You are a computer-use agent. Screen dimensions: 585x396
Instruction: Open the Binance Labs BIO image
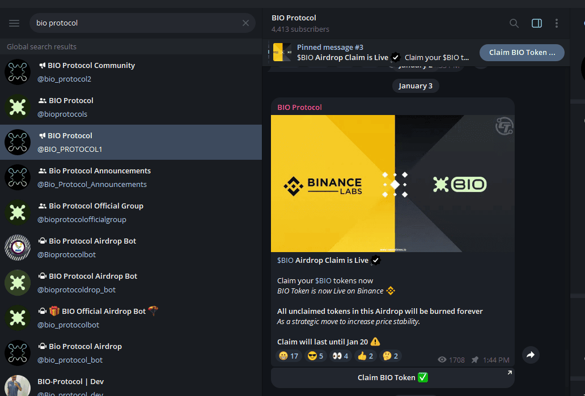pyautogui.click(x=392, y=184)
